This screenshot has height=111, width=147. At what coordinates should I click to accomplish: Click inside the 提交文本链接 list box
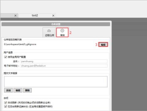click(56, 82)
